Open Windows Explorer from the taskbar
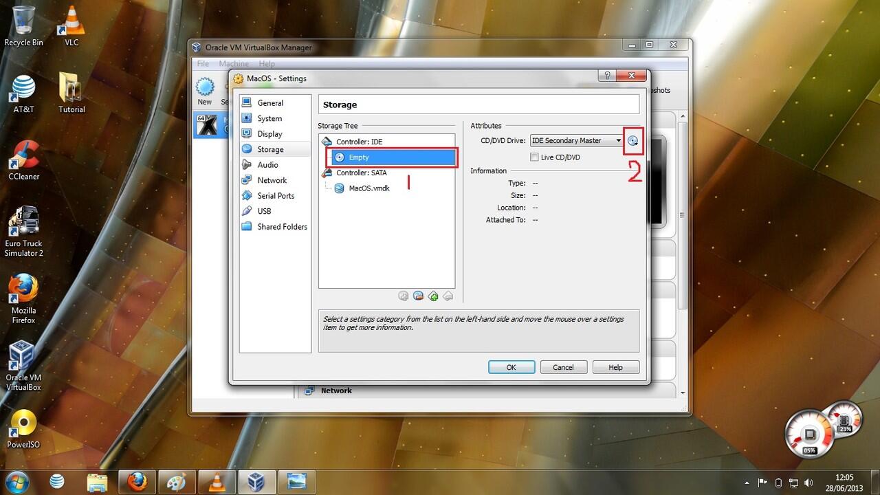This screenshot has height=495, width=880. pos(97,481)
